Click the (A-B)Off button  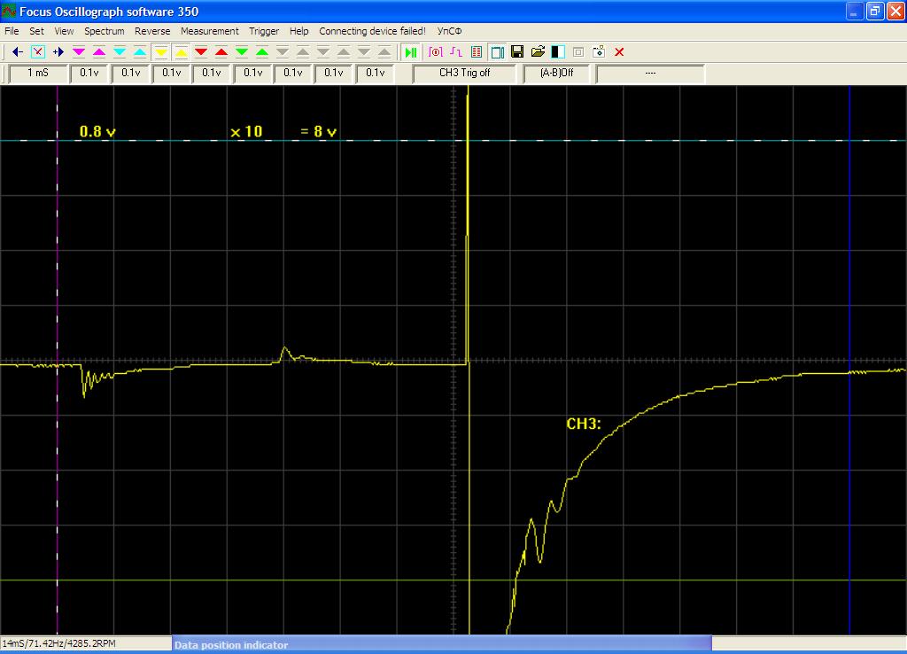tap(556, 74)
